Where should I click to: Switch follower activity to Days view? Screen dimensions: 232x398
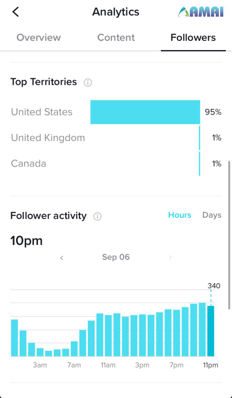pyautogui.click(x=212, y=215)
